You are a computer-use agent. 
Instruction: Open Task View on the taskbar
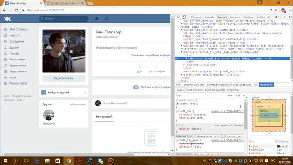(26, 161)
